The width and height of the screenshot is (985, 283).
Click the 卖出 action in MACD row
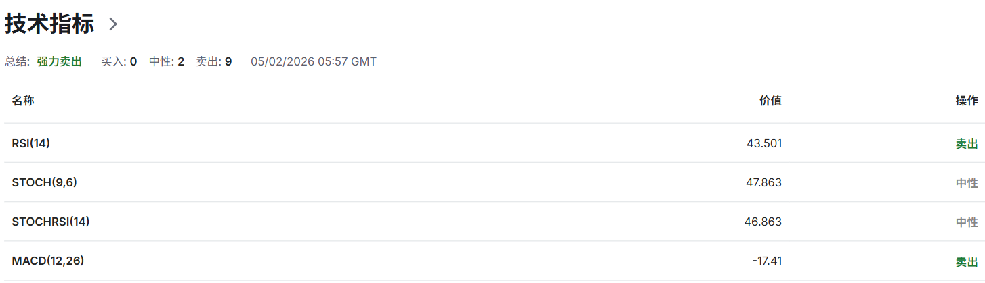[x=967, y=261]
